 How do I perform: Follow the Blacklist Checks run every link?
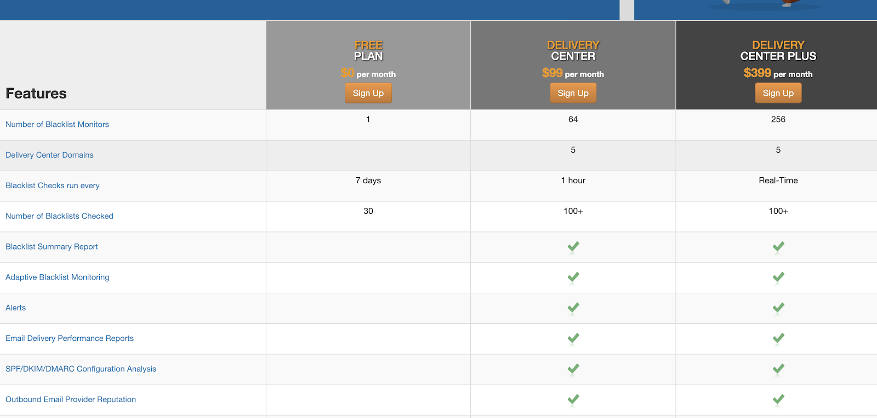53,186
